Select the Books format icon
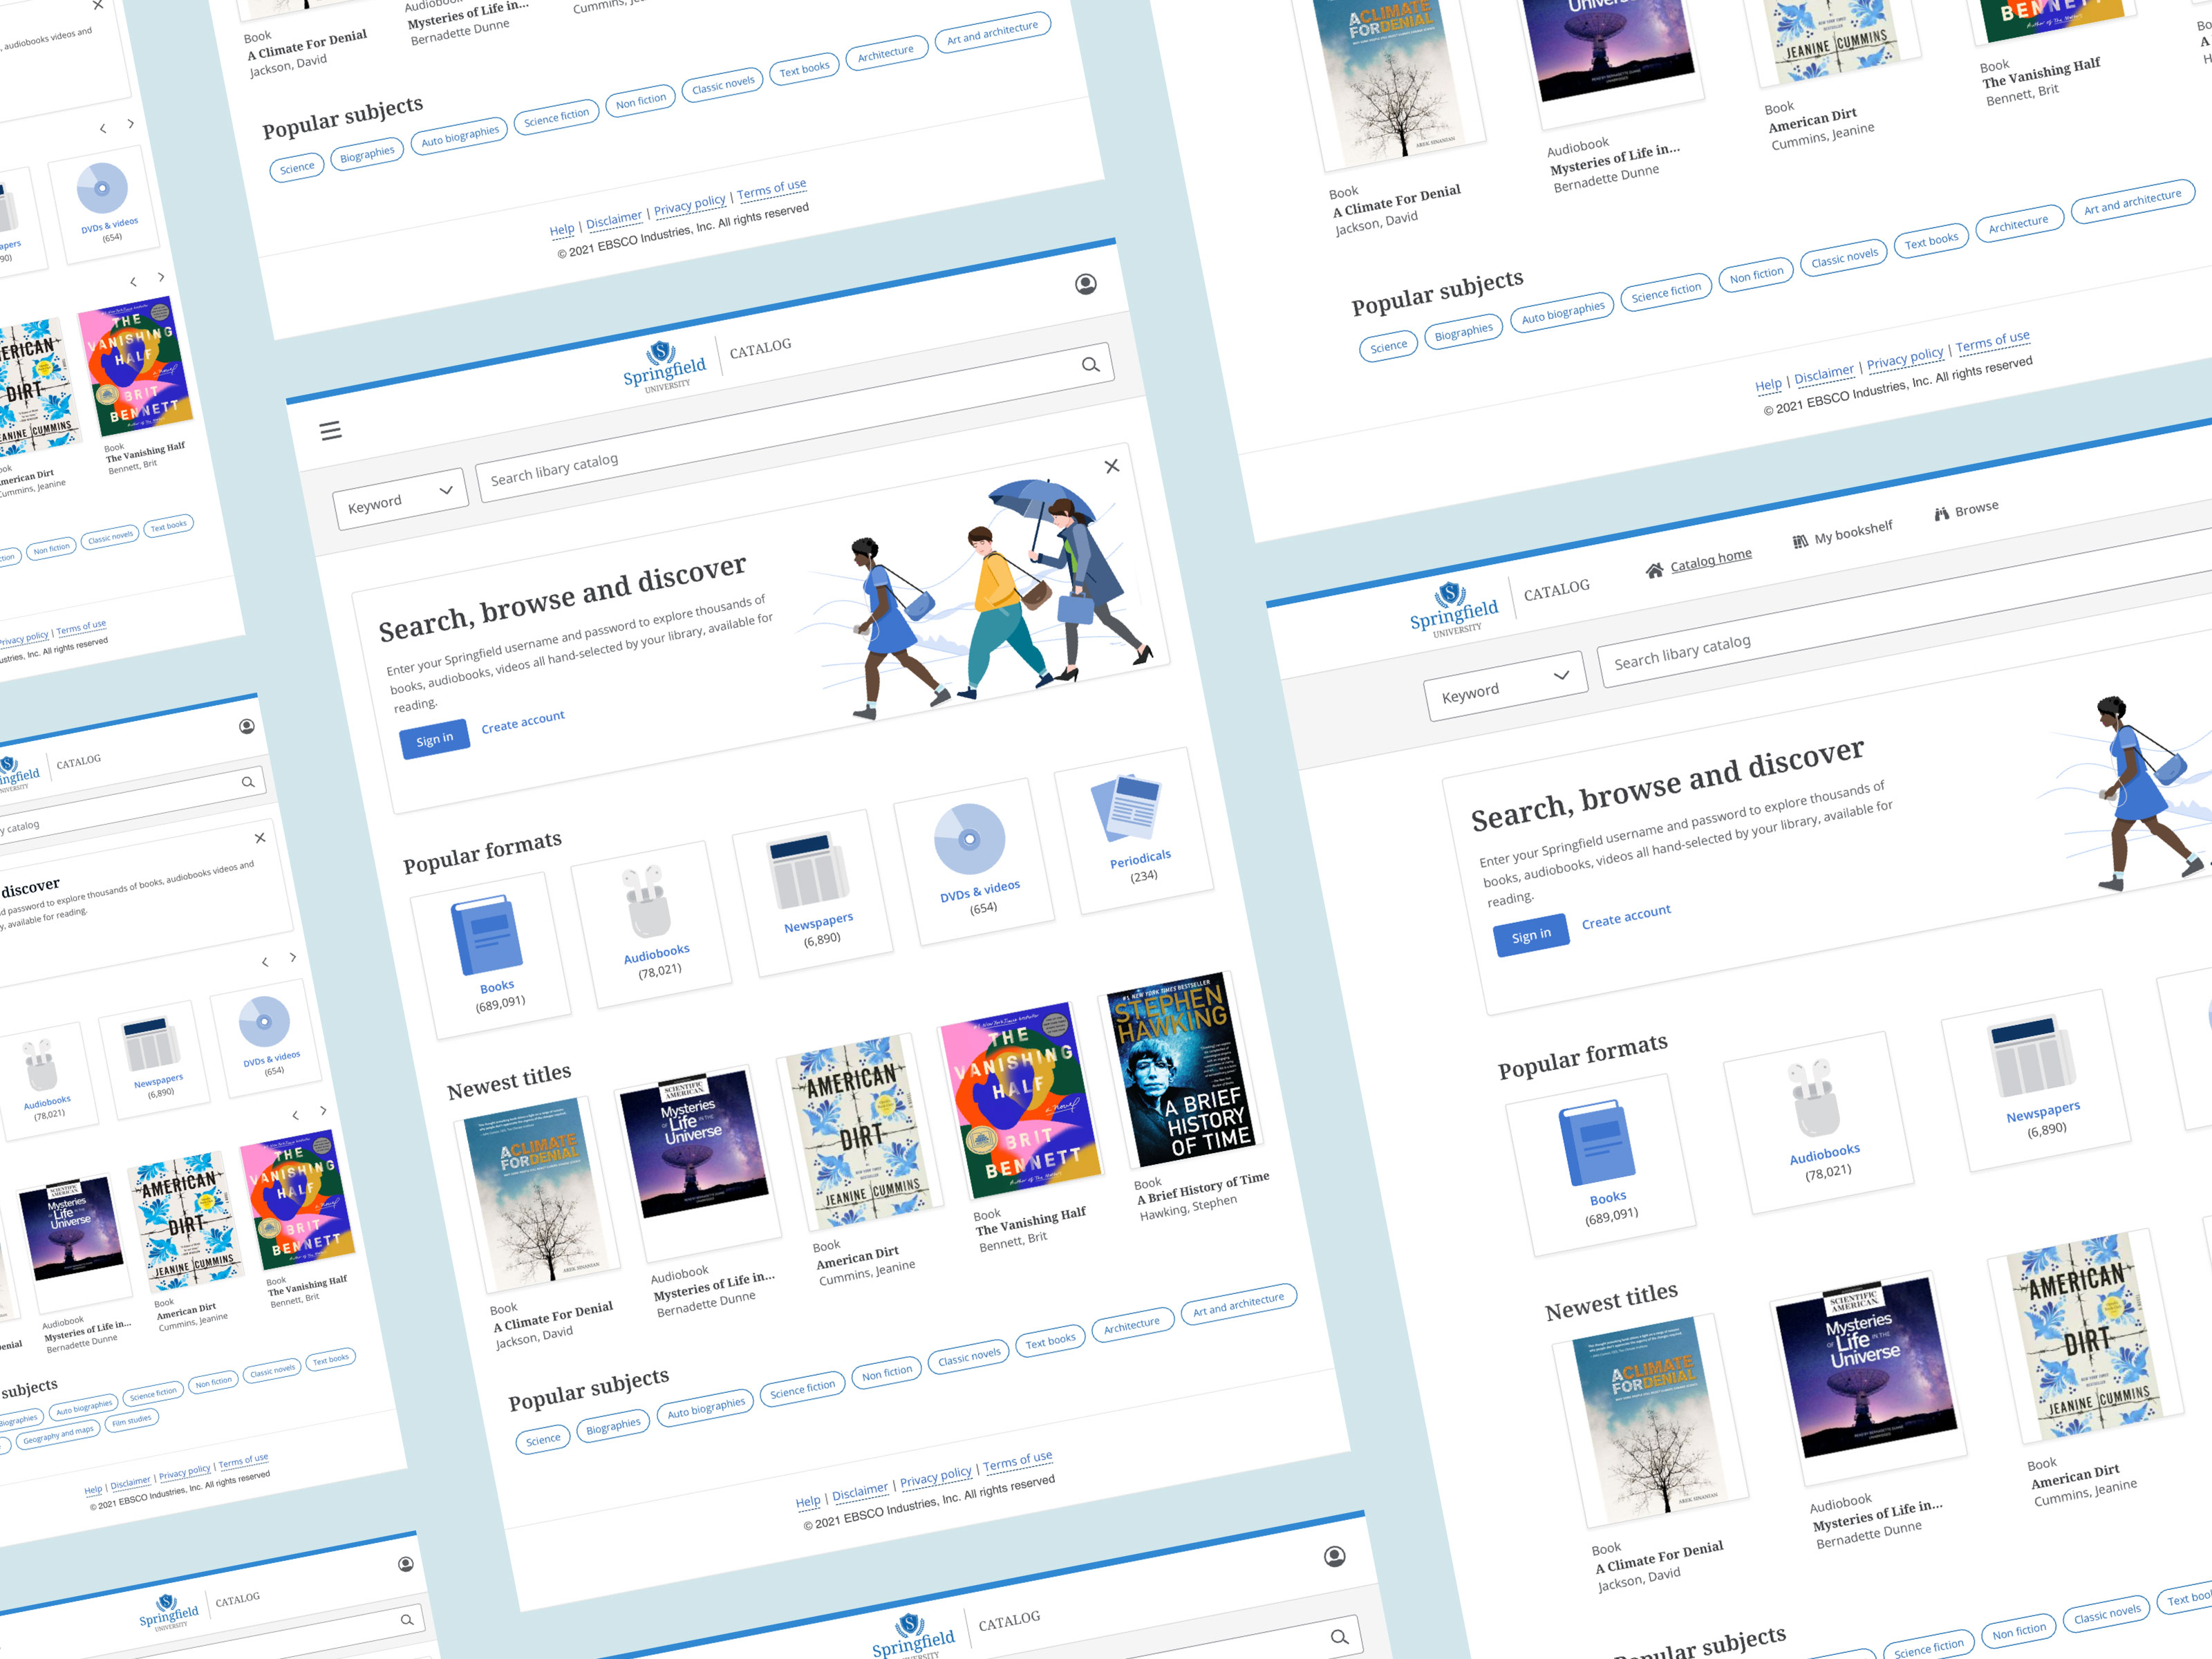2212x1659 pixels. pos(489,936)
